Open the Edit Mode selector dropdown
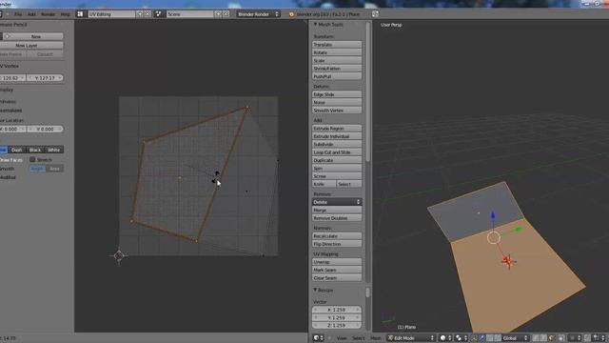Image resolution: width=609 pixels, height=343 pixels. point(411,338)
